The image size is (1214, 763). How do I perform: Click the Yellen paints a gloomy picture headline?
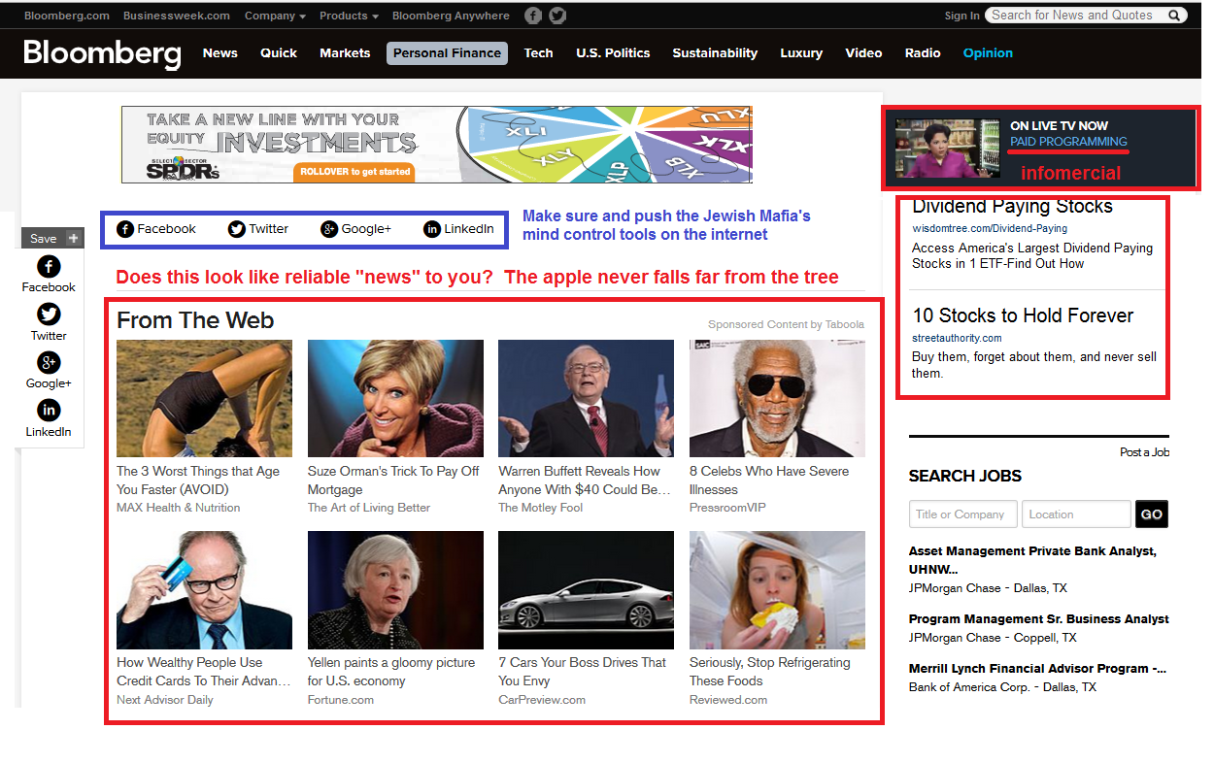tap(391, 672)
